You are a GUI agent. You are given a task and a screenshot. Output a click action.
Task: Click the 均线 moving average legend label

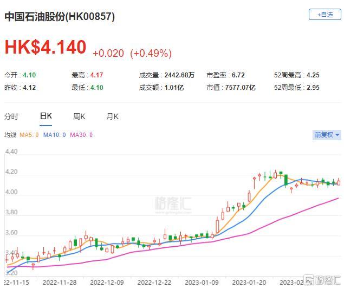click(x=10, y=135)
